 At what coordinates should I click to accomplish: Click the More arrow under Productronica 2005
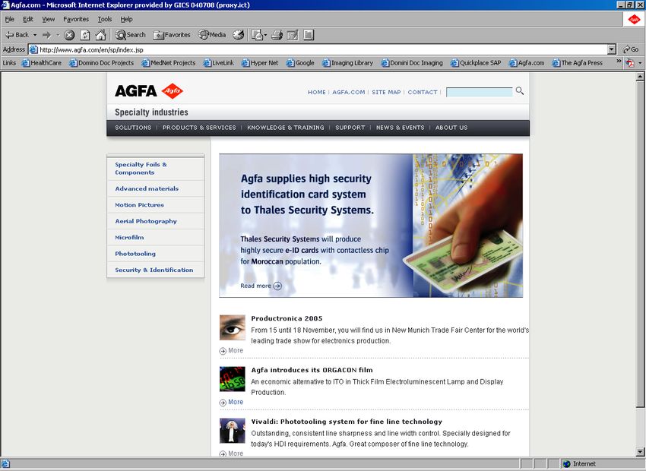(223, 351)
